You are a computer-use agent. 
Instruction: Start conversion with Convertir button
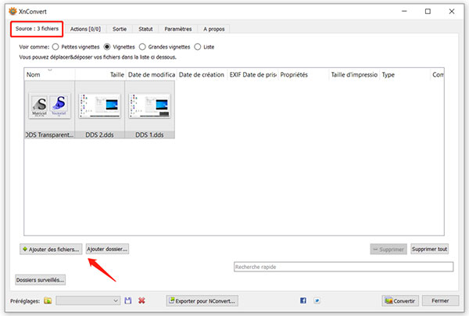400,300
